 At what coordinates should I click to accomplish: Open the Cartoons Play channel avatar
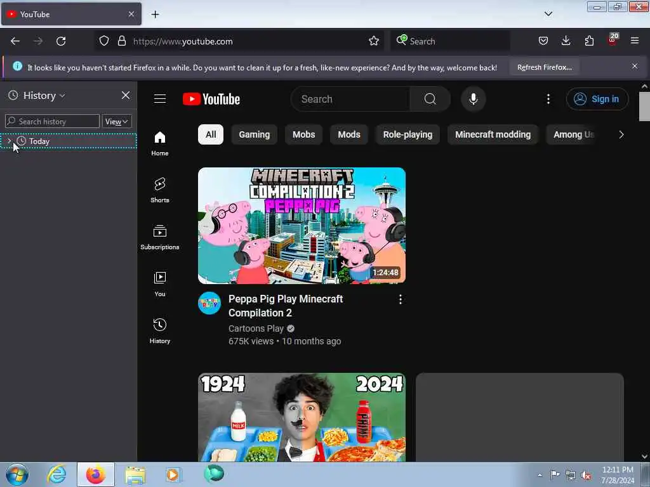coord(209,303)
